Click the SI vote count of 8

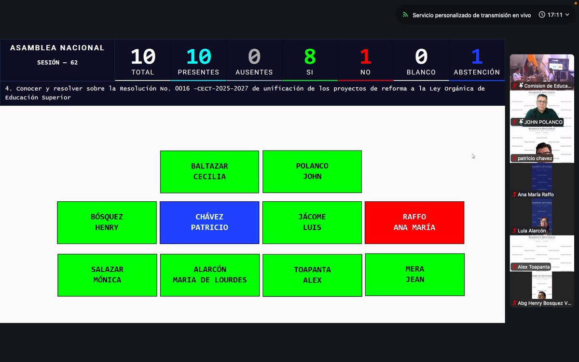[310, 57]
